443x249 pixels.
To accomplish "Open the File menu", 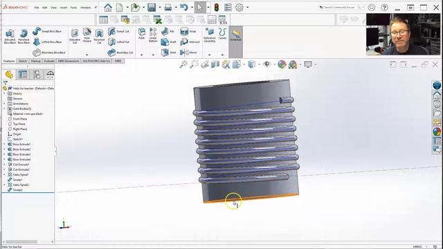I will click(x=37, y=8).
